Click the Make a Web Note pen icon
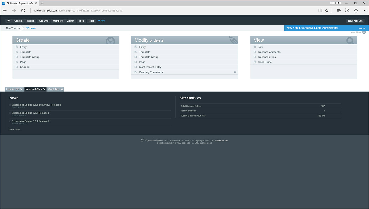This screenshot has height=209, width=369. click(347, 11)
